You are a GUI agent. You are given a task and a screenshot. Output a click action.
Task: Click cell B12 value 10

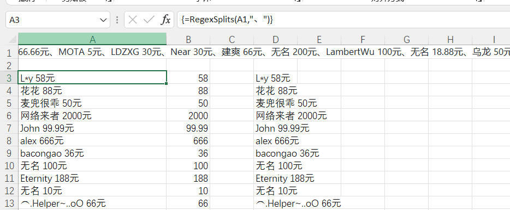[x=188, y=190]
